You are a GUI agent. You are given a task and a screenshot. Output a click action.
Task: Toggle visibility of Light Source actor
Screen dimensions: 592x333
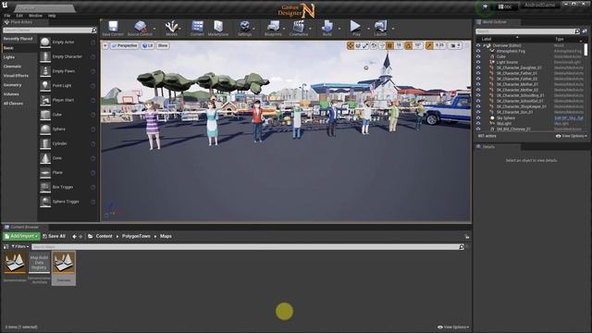coord(478,62)
